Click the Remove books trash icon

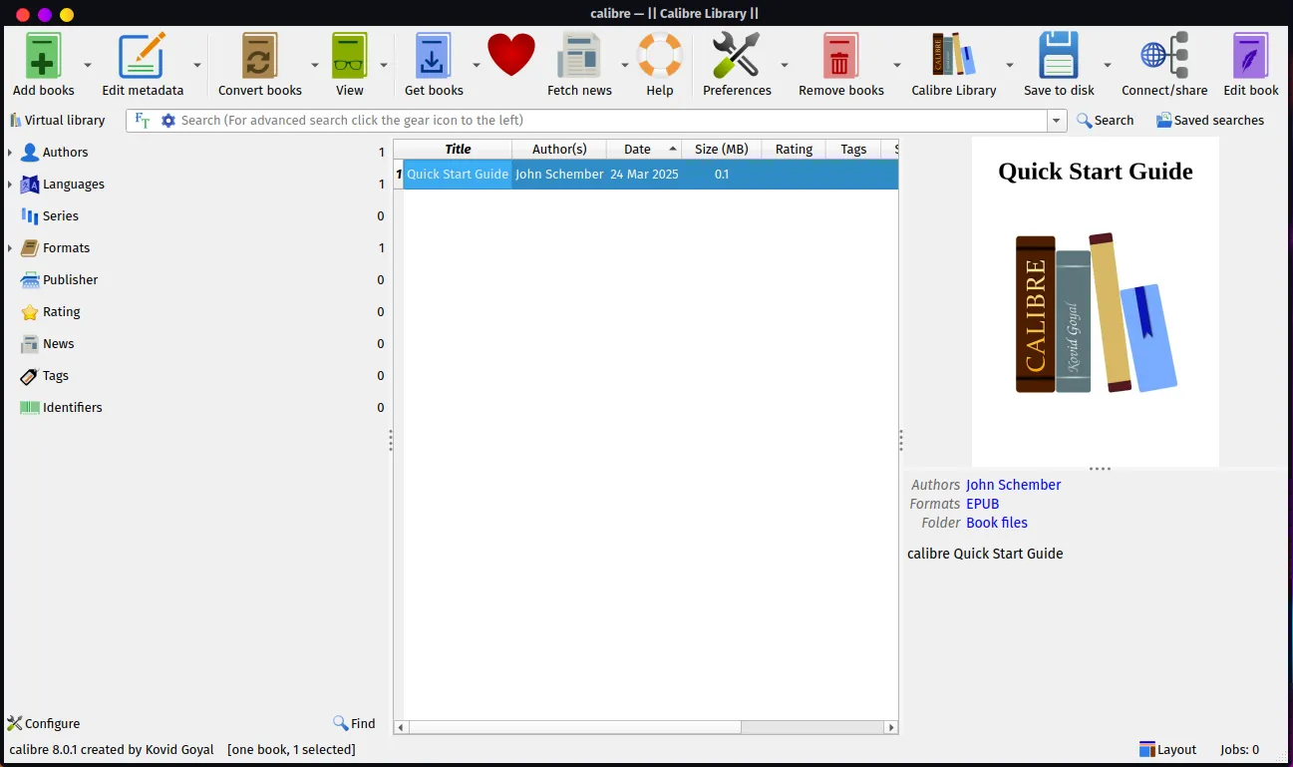coord(840,57)
